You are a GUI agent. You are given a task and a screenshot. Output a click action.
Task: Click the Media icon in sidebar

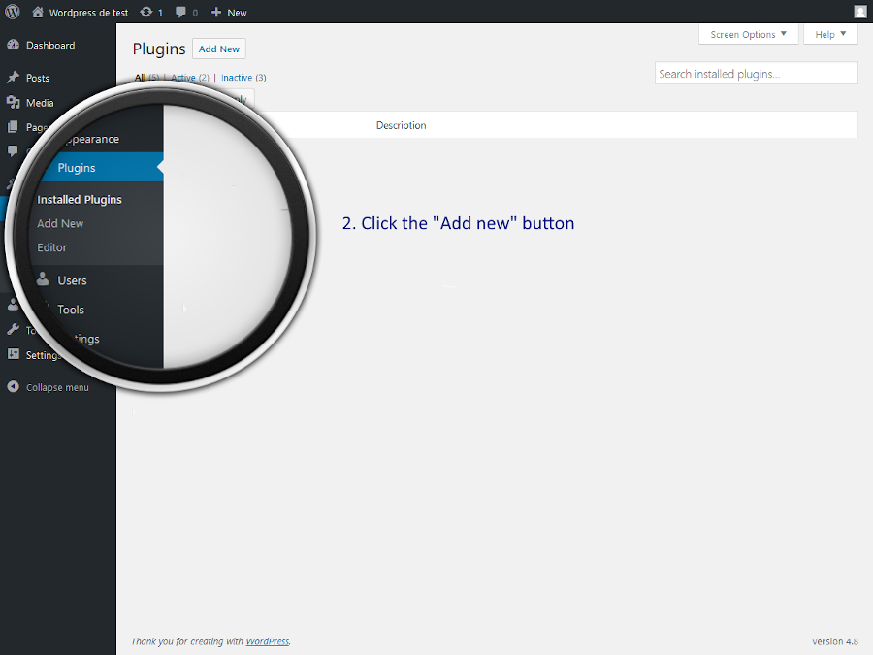point(13,103)
